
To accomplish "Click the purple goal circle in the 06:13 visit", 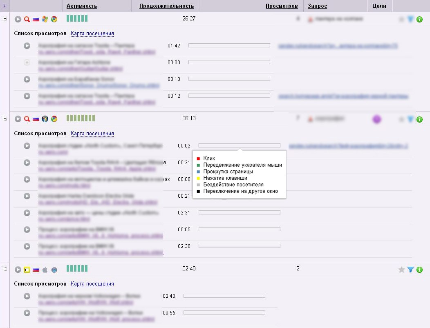I will tap(377, 119).
